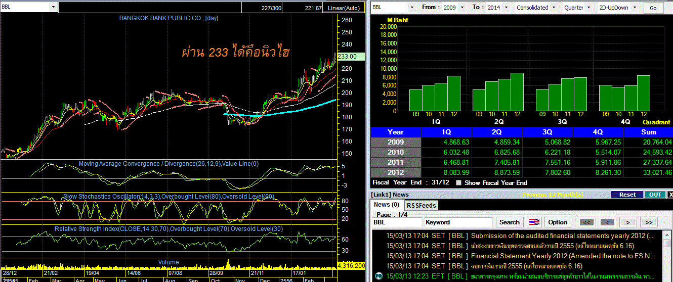The image size is (673, 282).
Task: Click the Sum value 33,021.46
Action: pos(656,172)
